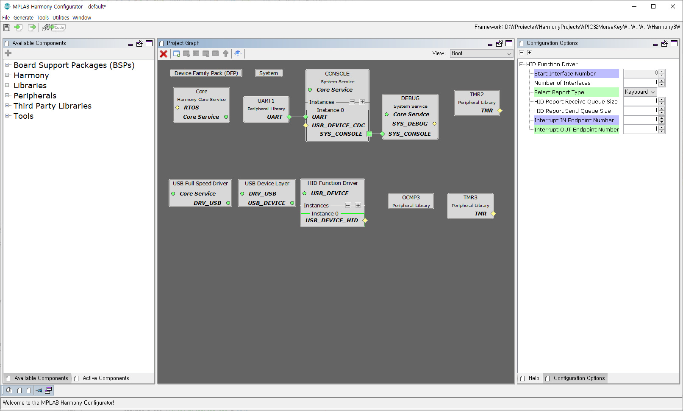Click the Number of Interfaces value field
This screenshot has width=683, height=411.
pos(641,83)
